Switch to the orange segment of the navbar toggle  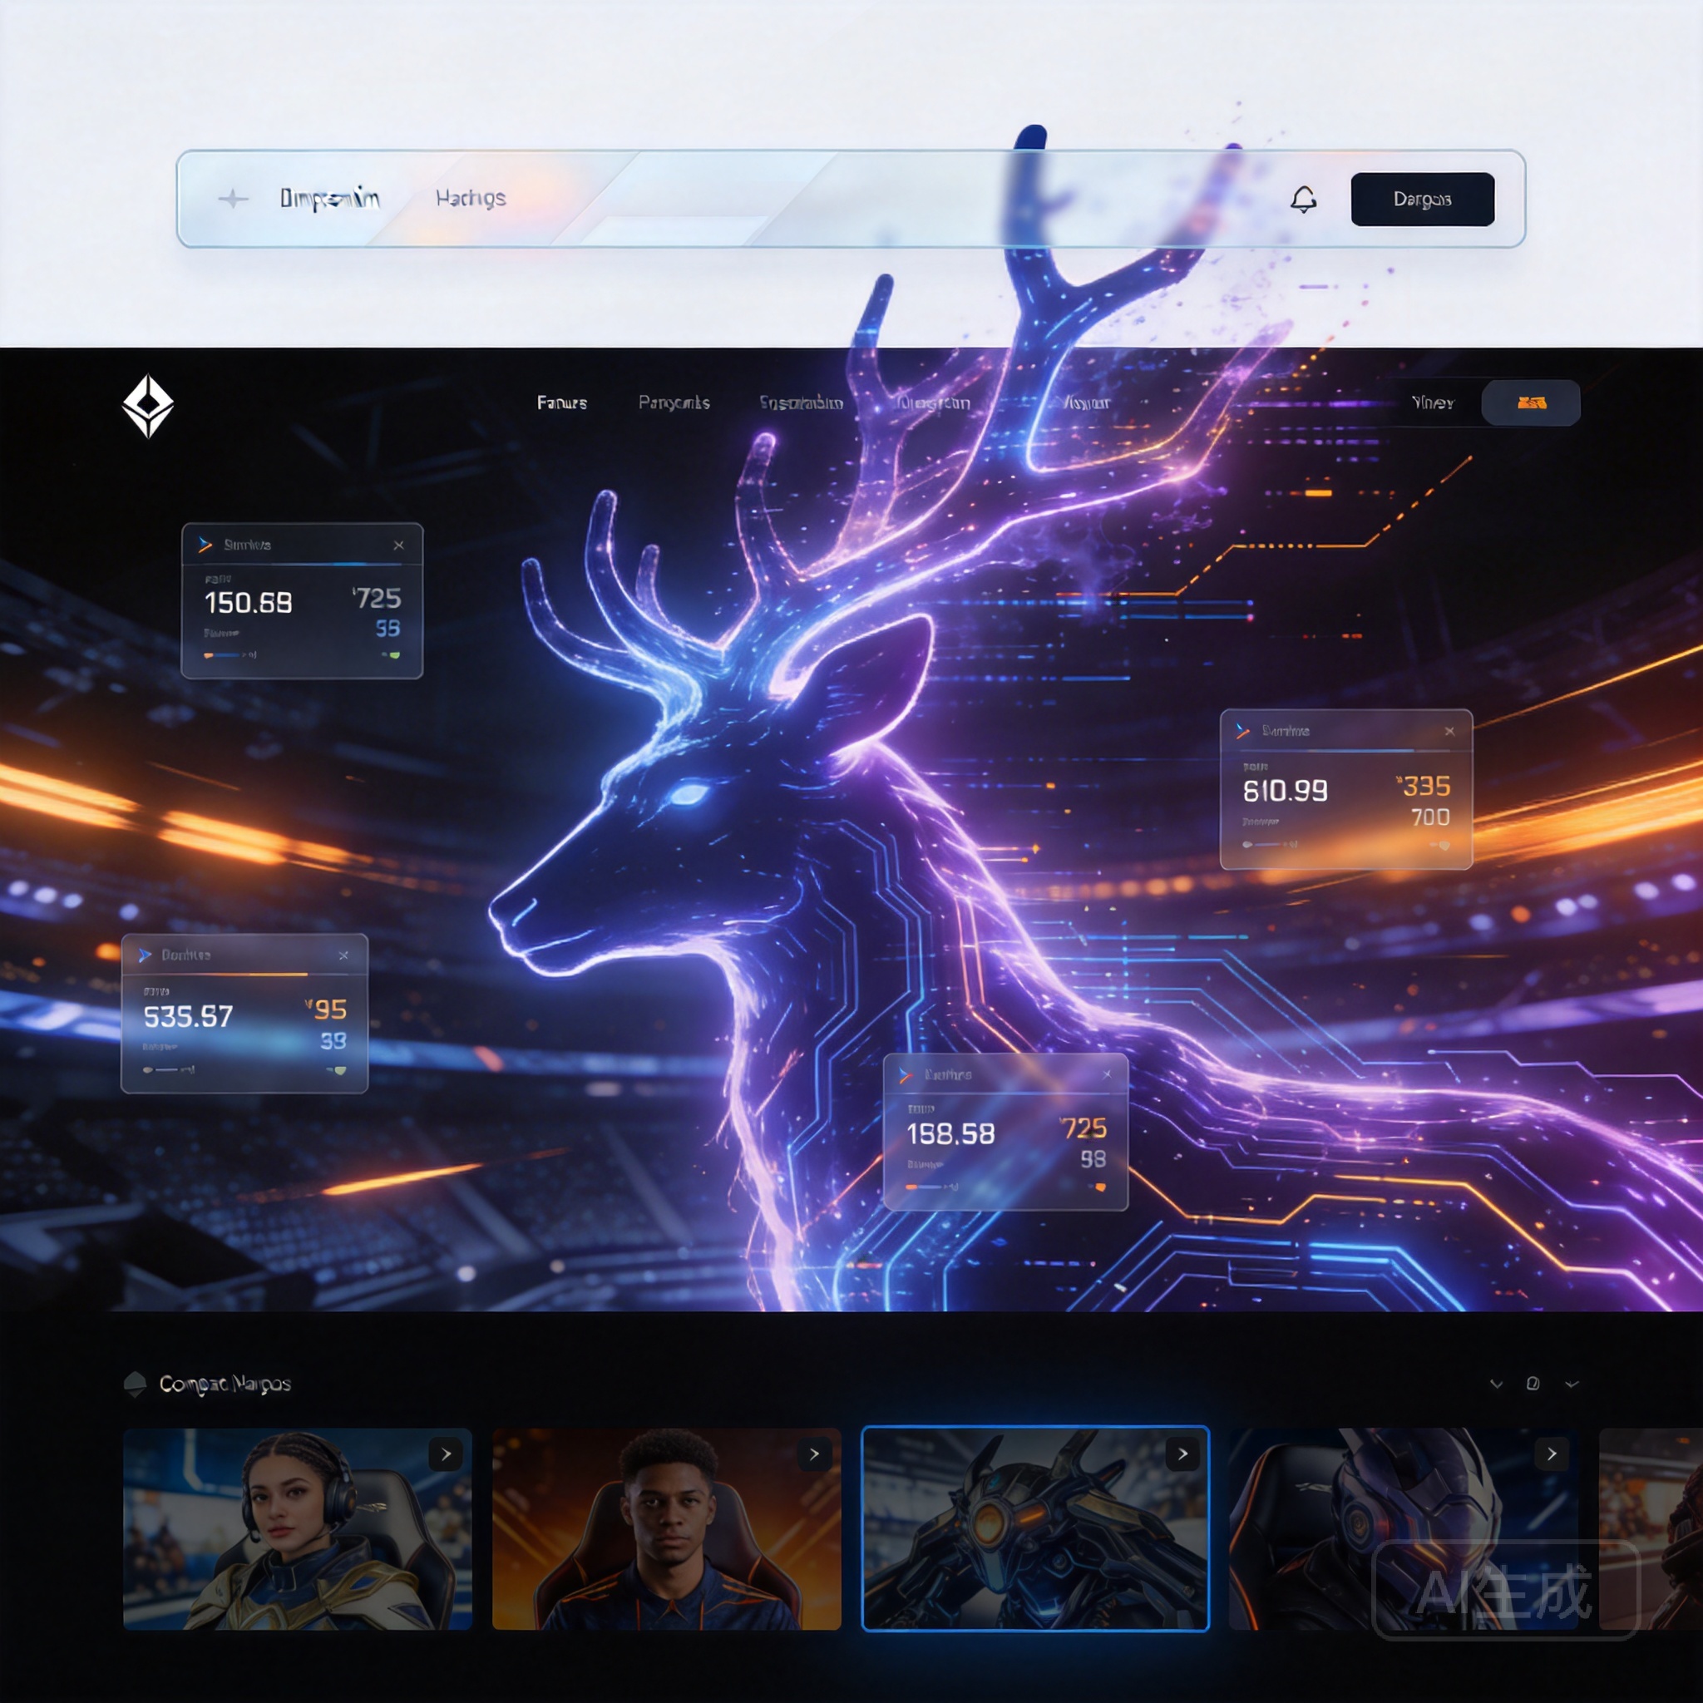point(1531,402)
